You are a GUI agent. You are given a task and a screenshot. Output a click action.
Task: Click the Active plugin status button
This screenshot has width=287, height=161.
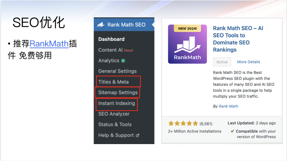pos(222,62)
